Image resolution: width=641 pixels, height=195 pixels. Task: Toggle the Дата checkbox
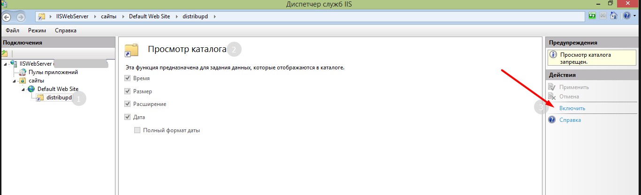pyautogui.click(x=127, y=117)
